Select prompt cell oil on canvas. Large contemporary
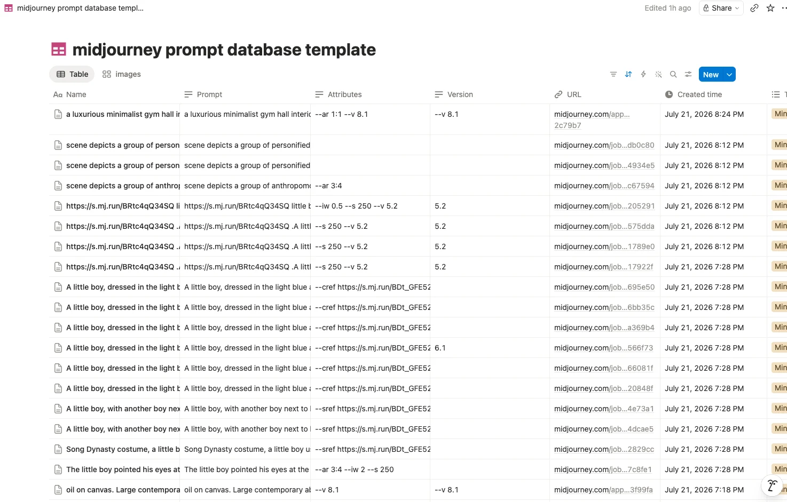The width and height of the screenshot is (787, 502). [245, 490]
